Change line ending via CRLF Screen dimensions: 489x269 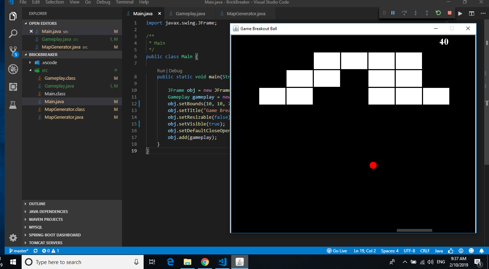425,251
